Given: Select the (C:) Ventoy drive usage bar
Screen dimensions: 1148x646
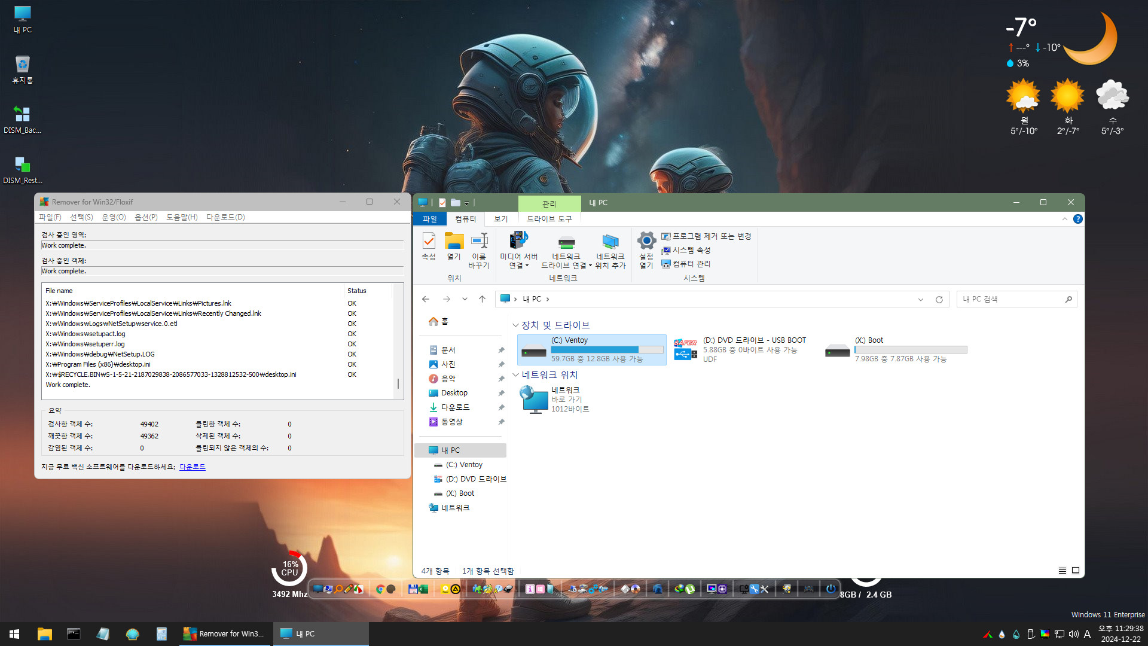Looking at the screenshot, I should [x=607, y=350].
